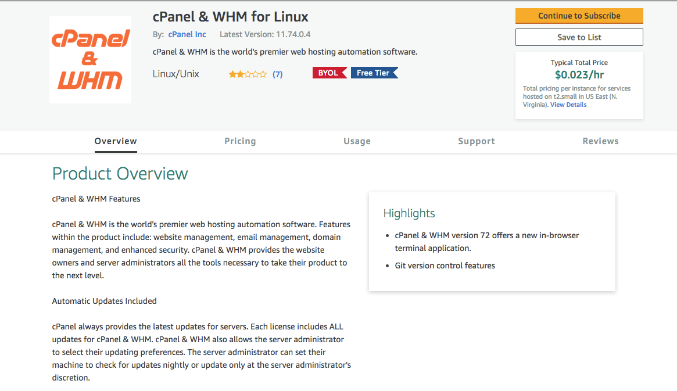
Task: Click the Linux/Unix platform label
Action: click(x=175, y=73)
